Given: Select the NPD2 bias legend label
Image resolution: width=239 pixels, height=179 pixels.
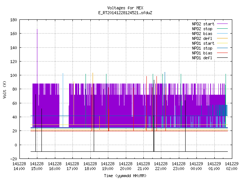Looking at the screenshot, I should pos(202,34).
